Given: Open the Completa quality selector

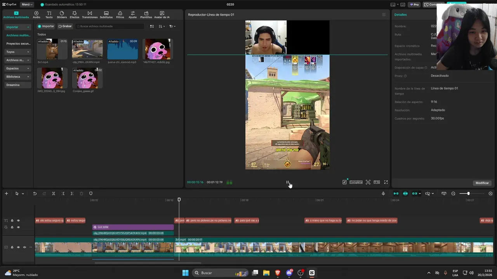Looking at the screenshot, I should [356, 182].
